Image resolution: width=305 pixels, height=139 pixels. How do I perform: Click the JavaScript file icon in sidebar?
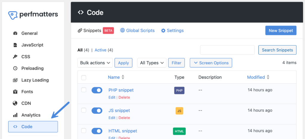click(15, 45)
